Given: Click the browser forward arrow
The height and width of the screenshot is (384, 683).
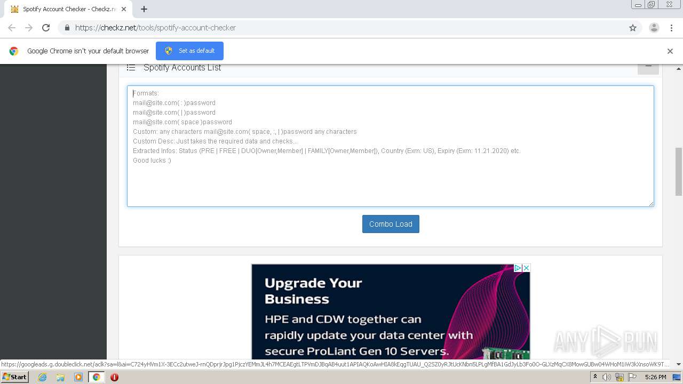Looking at the screenshot, I should (x=29, y=28).
